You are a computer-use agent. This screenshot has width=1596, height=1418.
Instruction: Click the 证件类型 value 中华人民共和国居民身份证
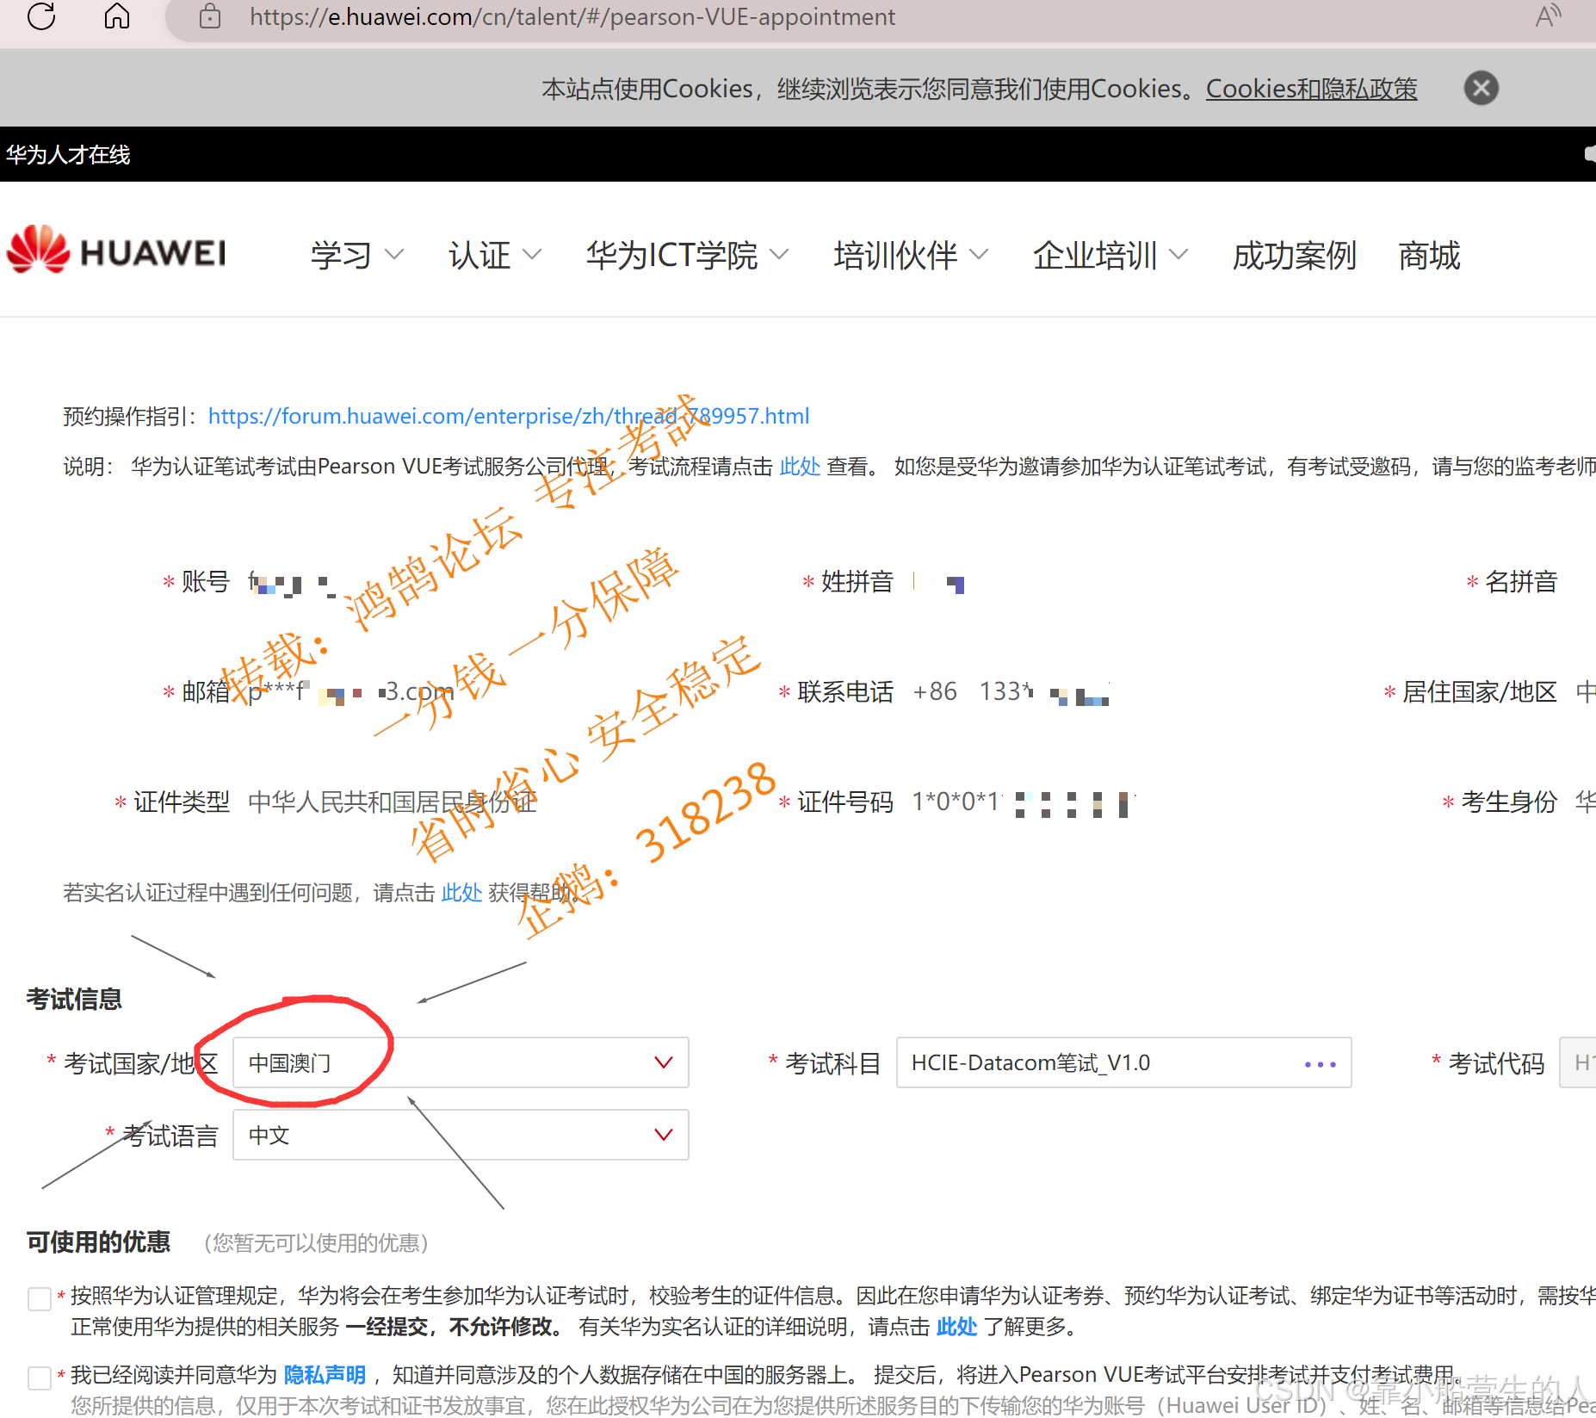click(x=393, y=802)
